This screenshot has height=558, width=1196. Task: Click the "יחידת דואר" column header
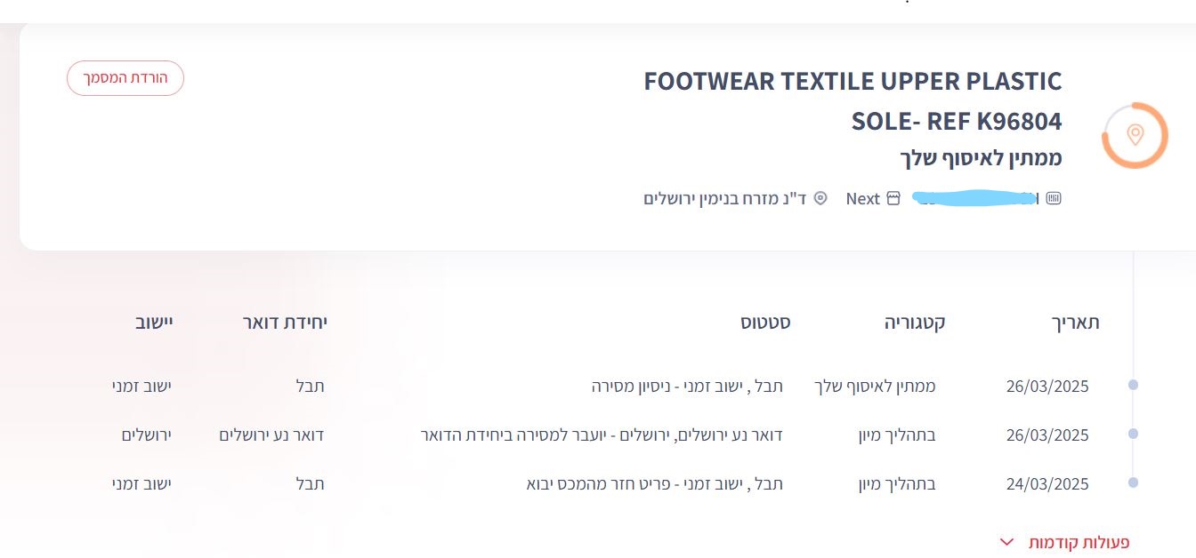tap(285, 323)
